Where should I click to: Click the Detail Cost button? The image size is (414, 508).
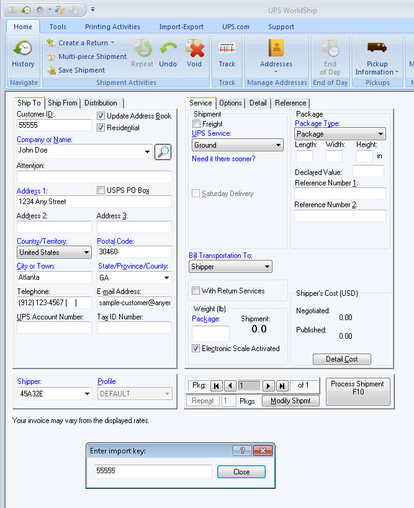[x=341, y=359]
